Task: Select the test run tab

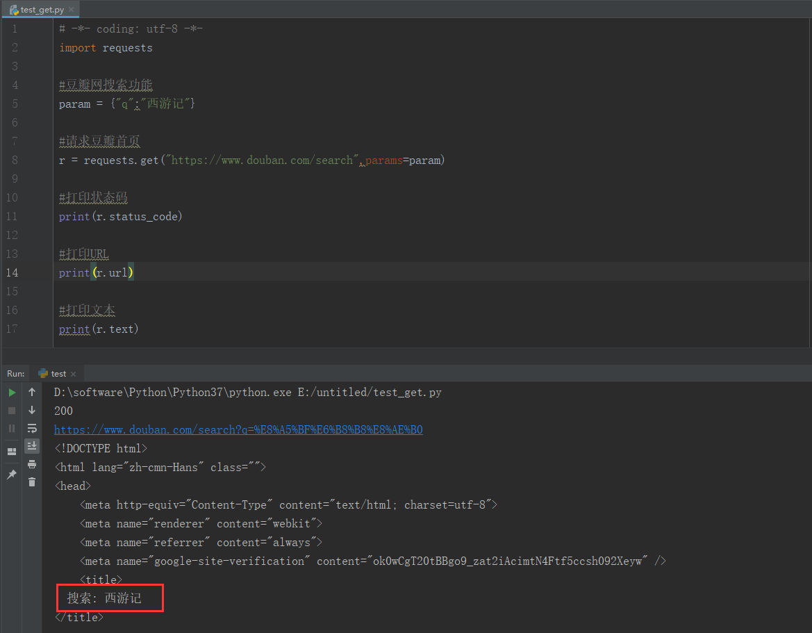Action: [57, 374]
